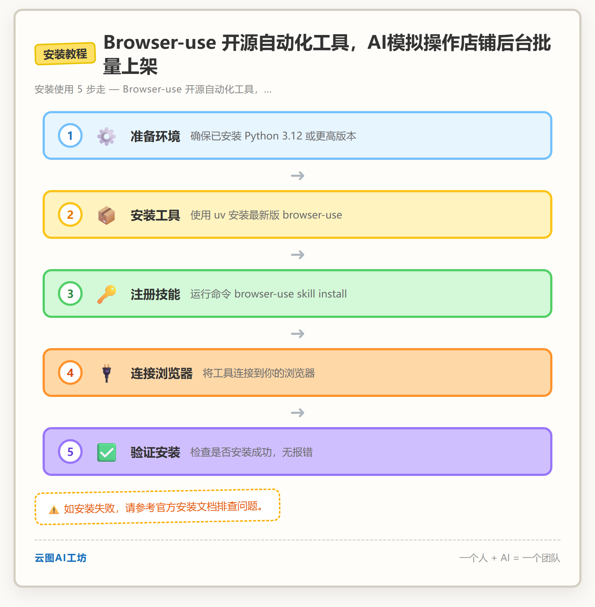Click the text 将工具连接到你的浏览器
595x607 pixels.
[259, 373]
